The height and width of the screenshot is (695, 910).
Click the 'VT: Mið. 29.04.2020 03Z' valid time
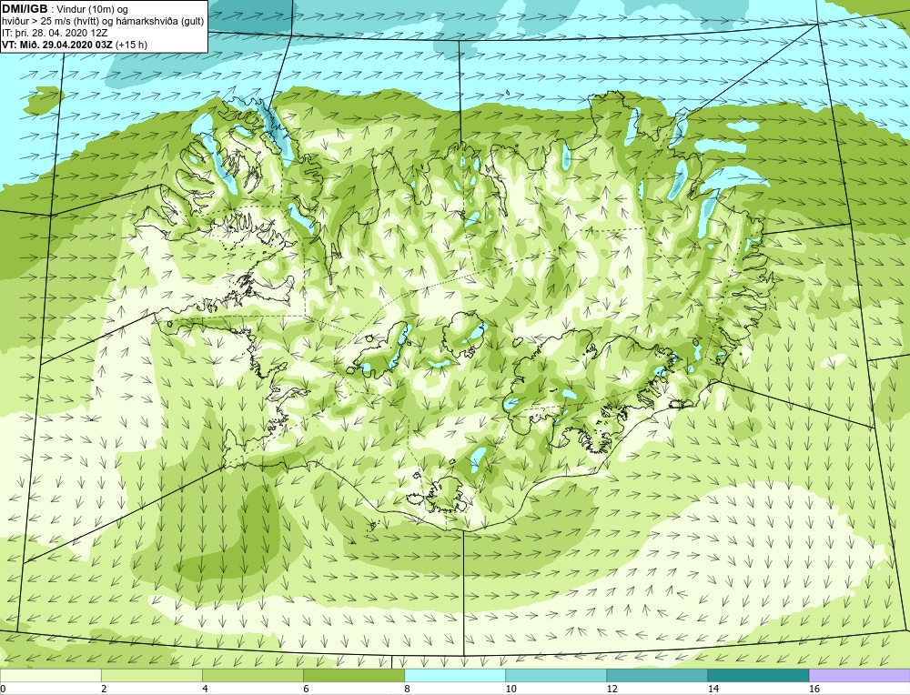[57, 45]
